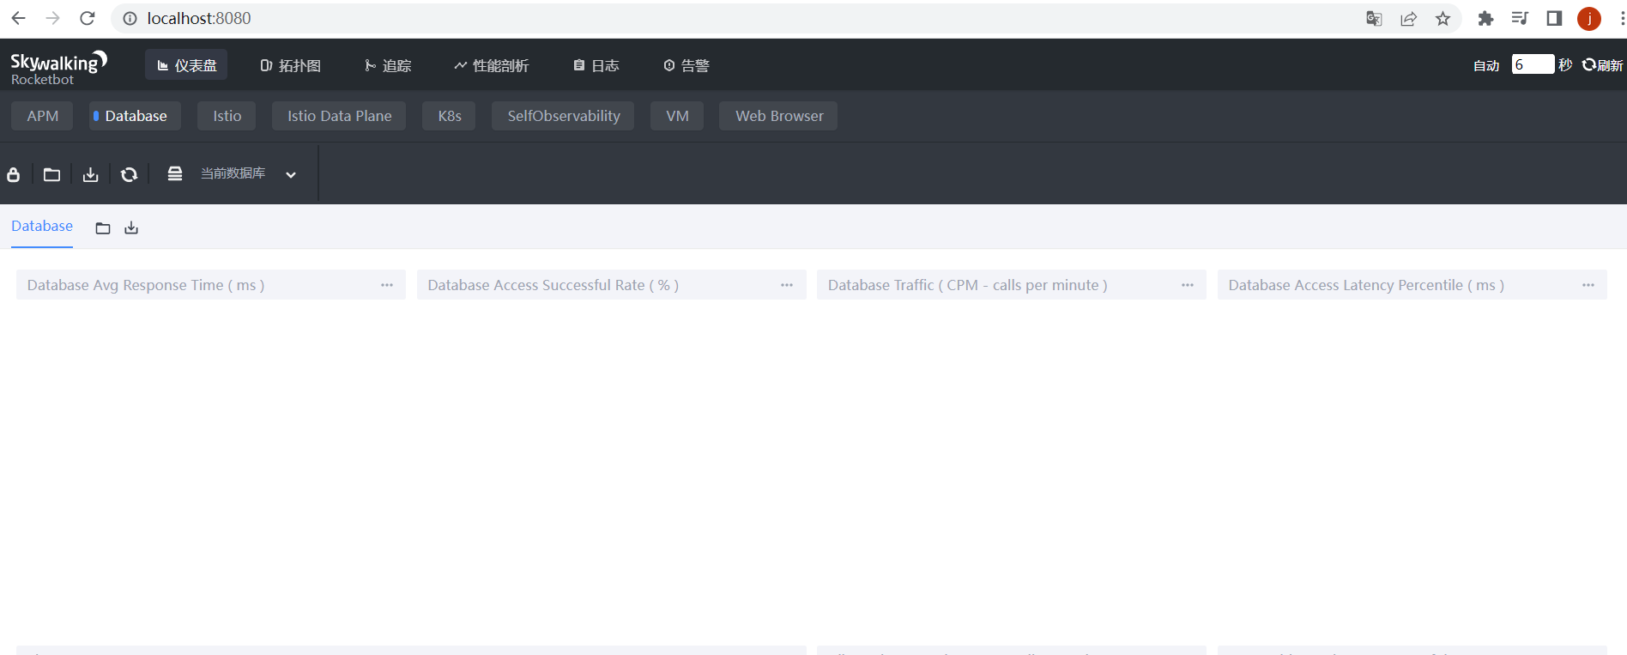Click Database Avg Response Time title
Image resolution: width=1627 pixels, height=655 pixels.
(146, 285)
